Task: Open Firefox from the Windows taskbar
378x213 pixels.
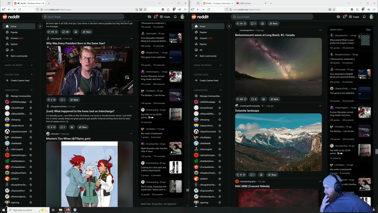Action: click(x=68, y=210)
